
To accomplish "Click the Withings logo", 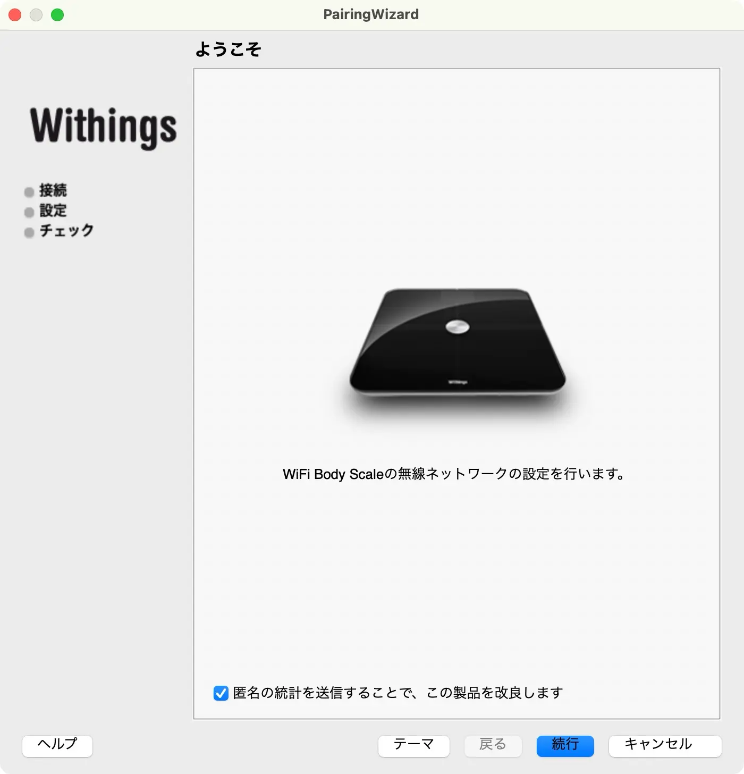I will [x=104, y=127].
